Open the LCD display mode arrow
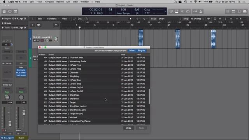 tap(166, 11)
